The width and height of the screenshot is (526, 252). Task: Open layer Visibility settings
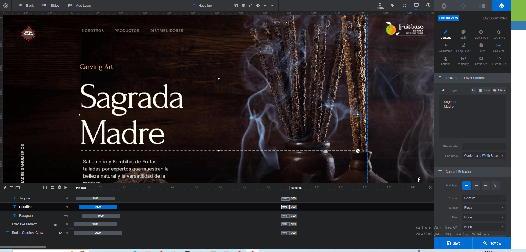click(463, 61)
